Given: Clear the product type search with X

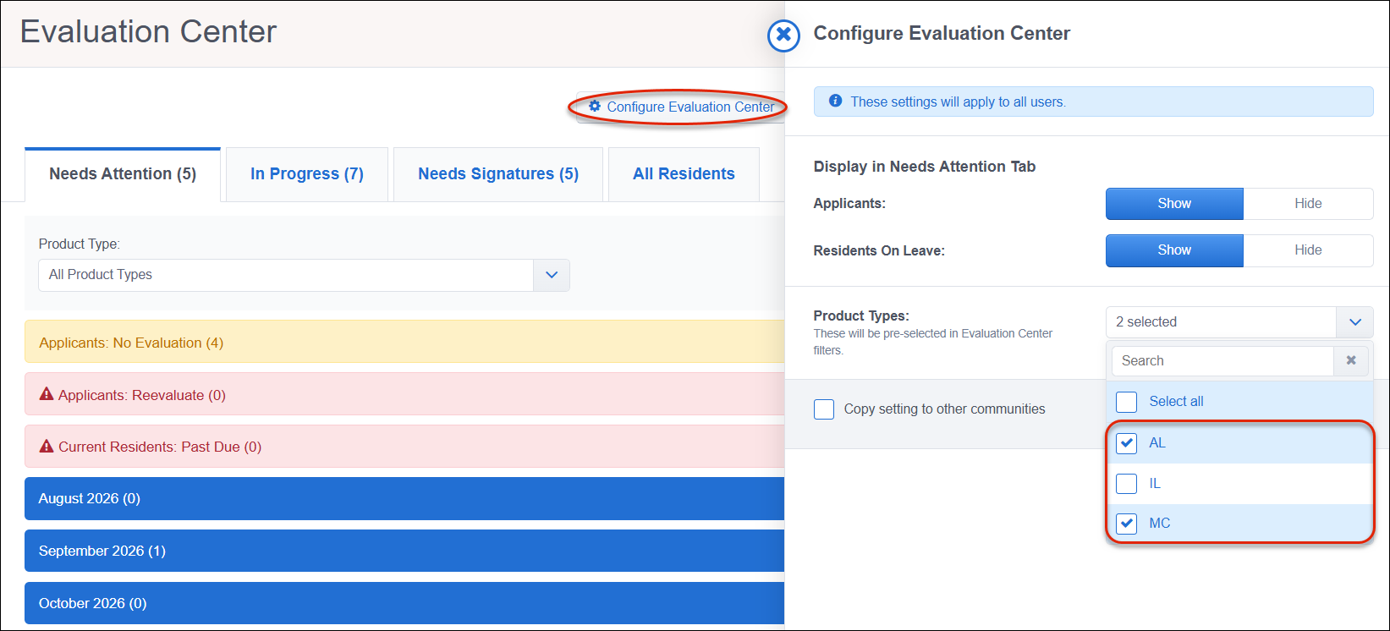Looking at the screenshot, I should (1351, 360).
